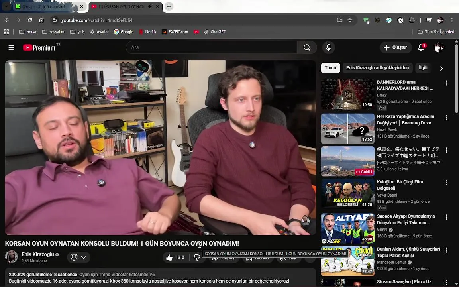459x287 pixels.
Task: Open CANLI live stream thumbnail
Action: pyautogui.click(x=347, y=161)
